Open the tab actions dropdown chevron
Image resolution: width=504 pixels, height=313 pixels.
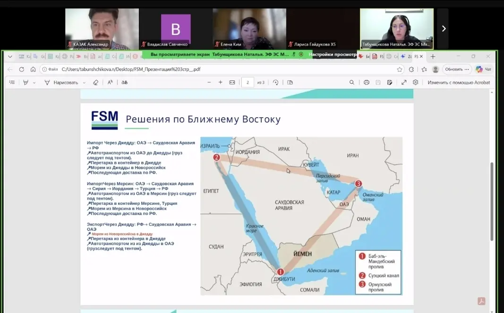(10, 57)
